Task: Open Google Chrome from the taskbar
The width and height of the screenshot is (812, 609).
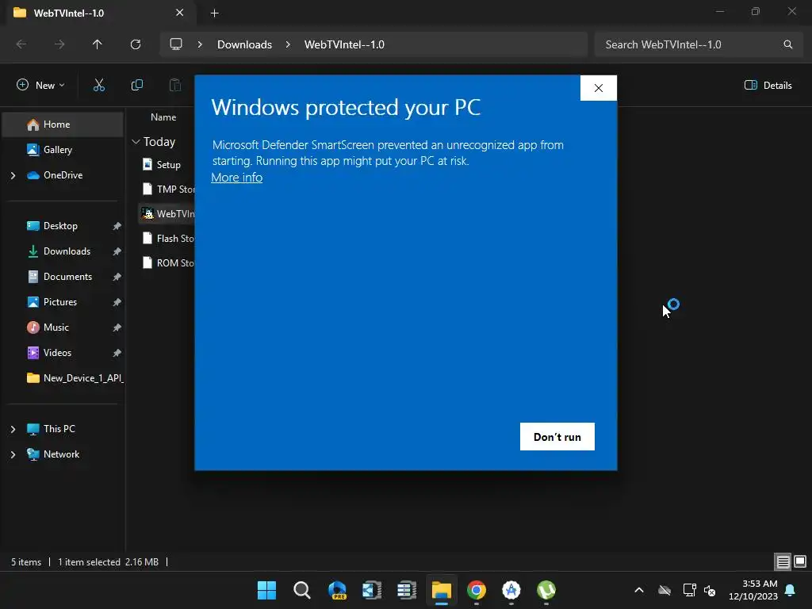Action: (477, 590)
